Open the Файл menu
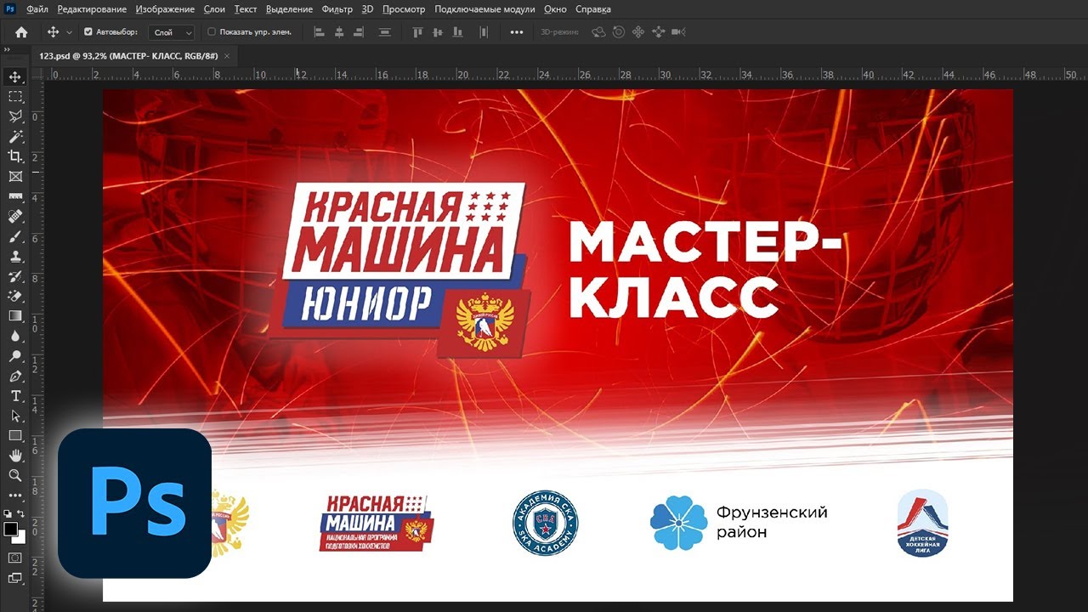 37,9
